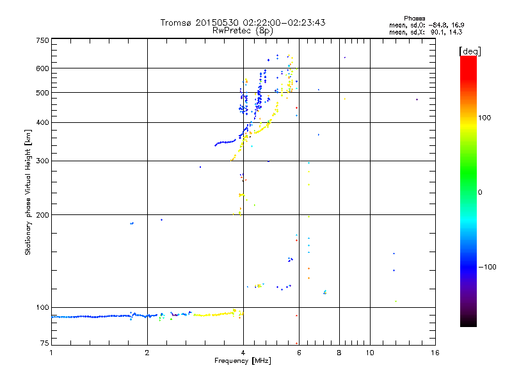Click the colorbar tick label "0"
The image size is (512, 384).
[480, 193]
